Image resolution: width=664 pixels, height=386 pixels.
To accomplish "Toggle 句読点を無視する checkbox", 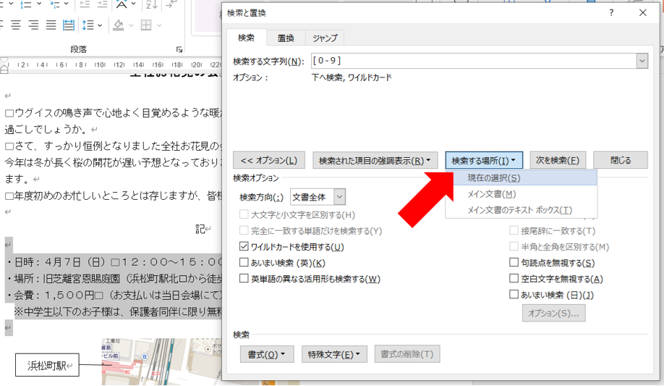I will point(514,263).
